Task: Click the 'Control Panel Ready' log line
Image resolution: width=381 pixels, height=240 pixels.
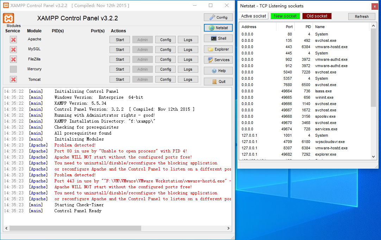Action: coord(78,211)
